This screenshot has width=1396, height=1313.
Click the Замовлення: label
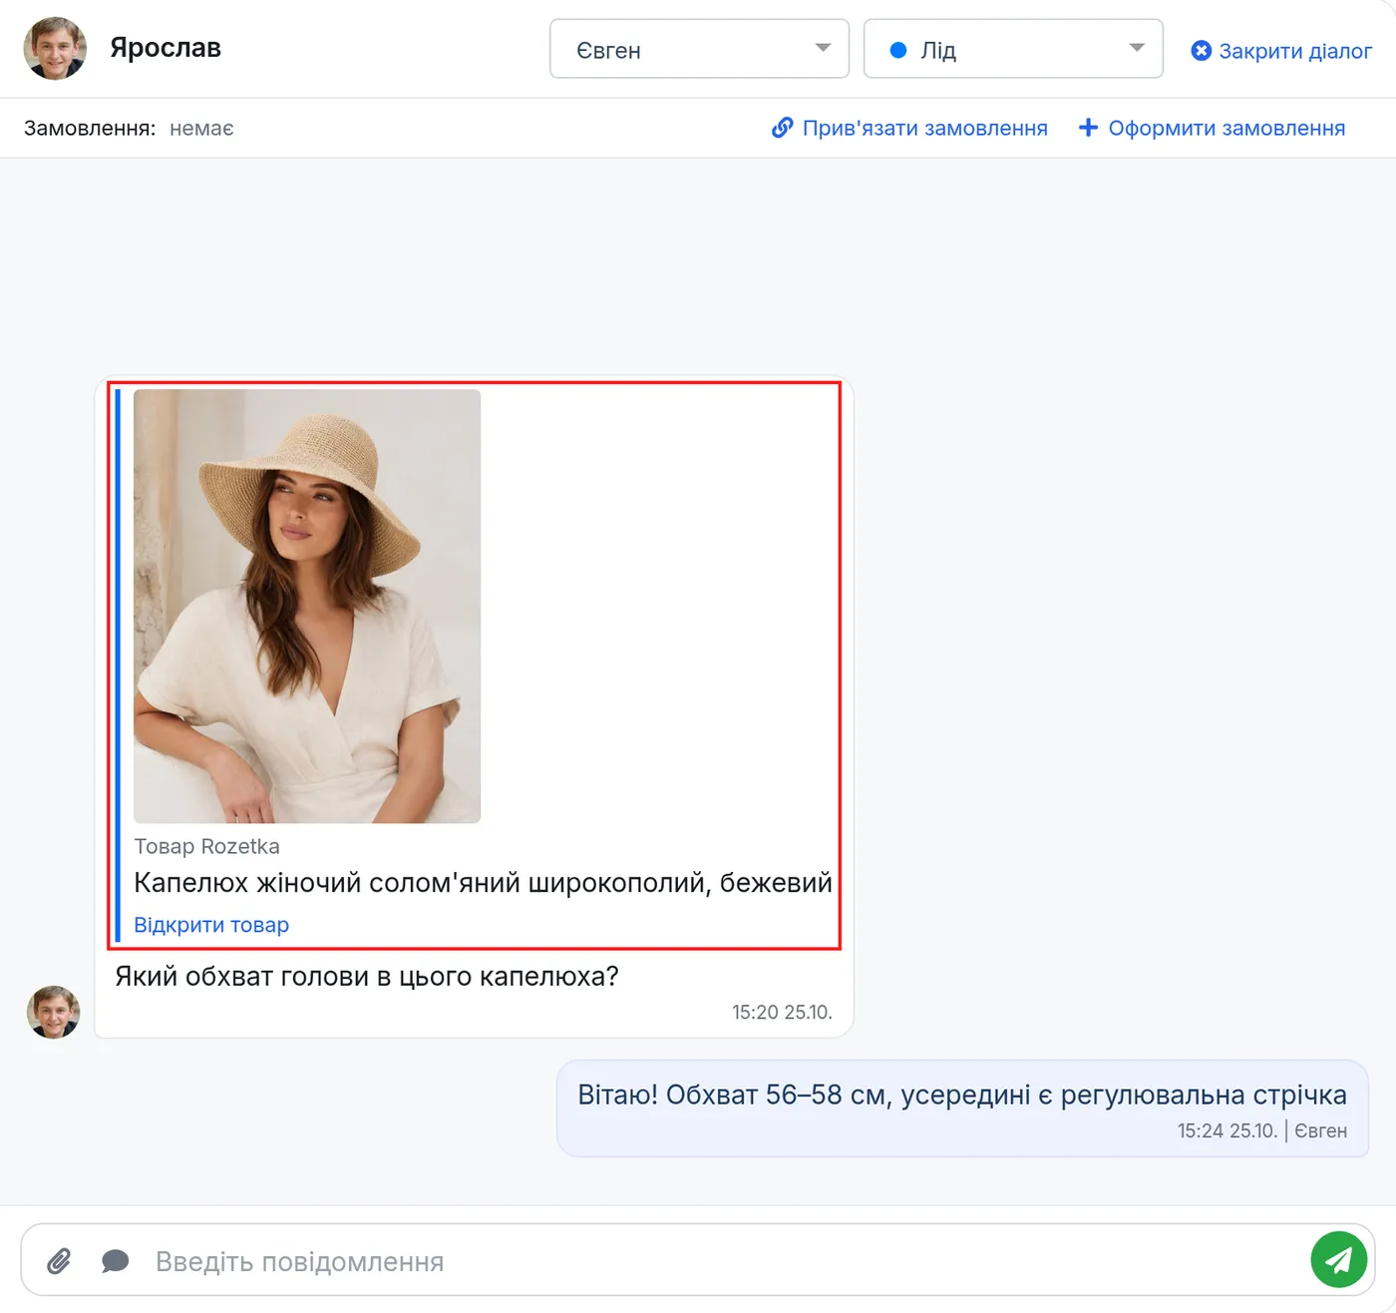tap(90, 128)
